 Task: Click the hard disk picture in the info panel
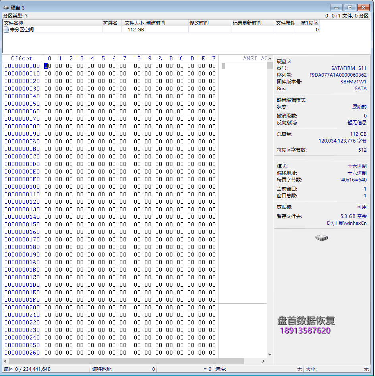[x=321, y=237]
